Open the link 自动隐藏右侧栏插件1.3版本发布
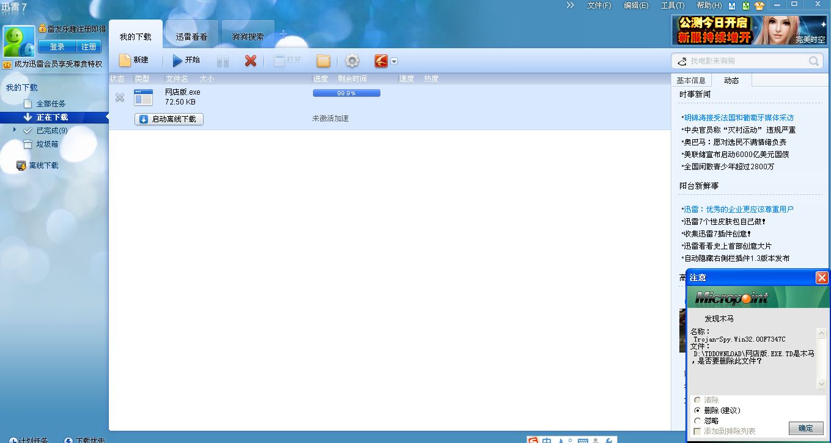Image resolution: width=831 pixels, height=443 pixels. pos(736,258)
